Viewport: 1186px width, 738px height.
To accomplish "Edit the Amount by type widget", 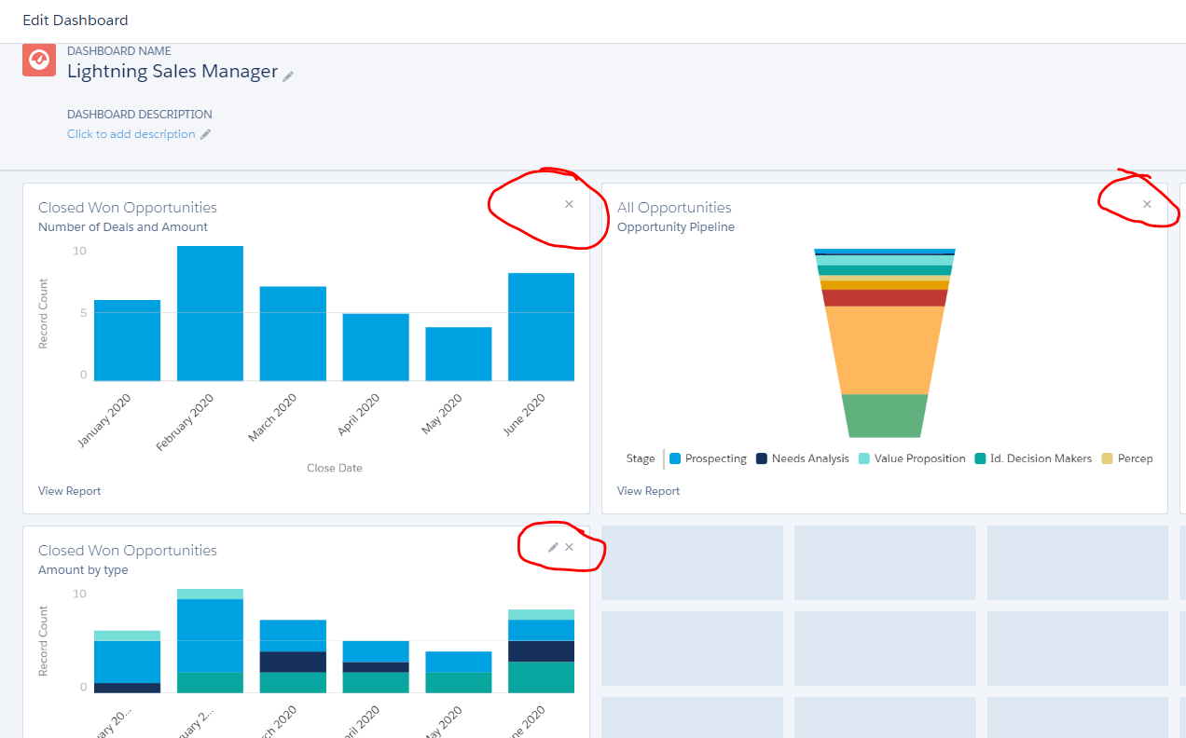I will pos(553,547).
